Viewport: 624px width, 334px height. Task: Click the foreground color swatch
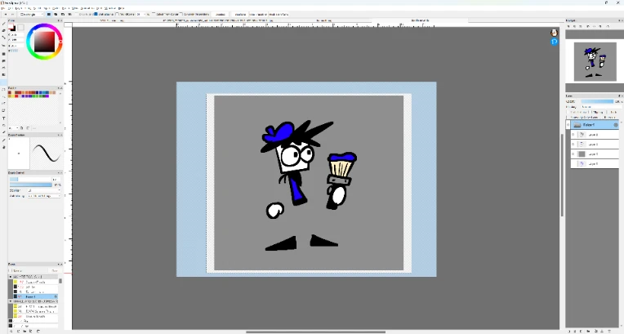(12, 27)
